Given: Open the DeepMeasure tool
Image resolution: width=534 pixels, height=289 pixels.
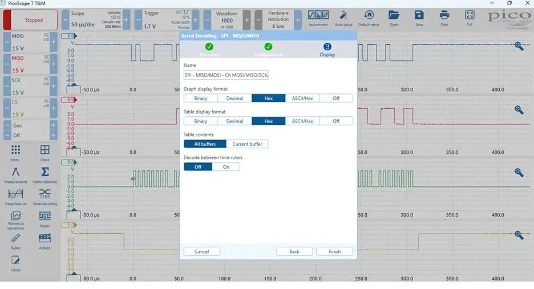Looking at the screenshot, I should 15,197.
